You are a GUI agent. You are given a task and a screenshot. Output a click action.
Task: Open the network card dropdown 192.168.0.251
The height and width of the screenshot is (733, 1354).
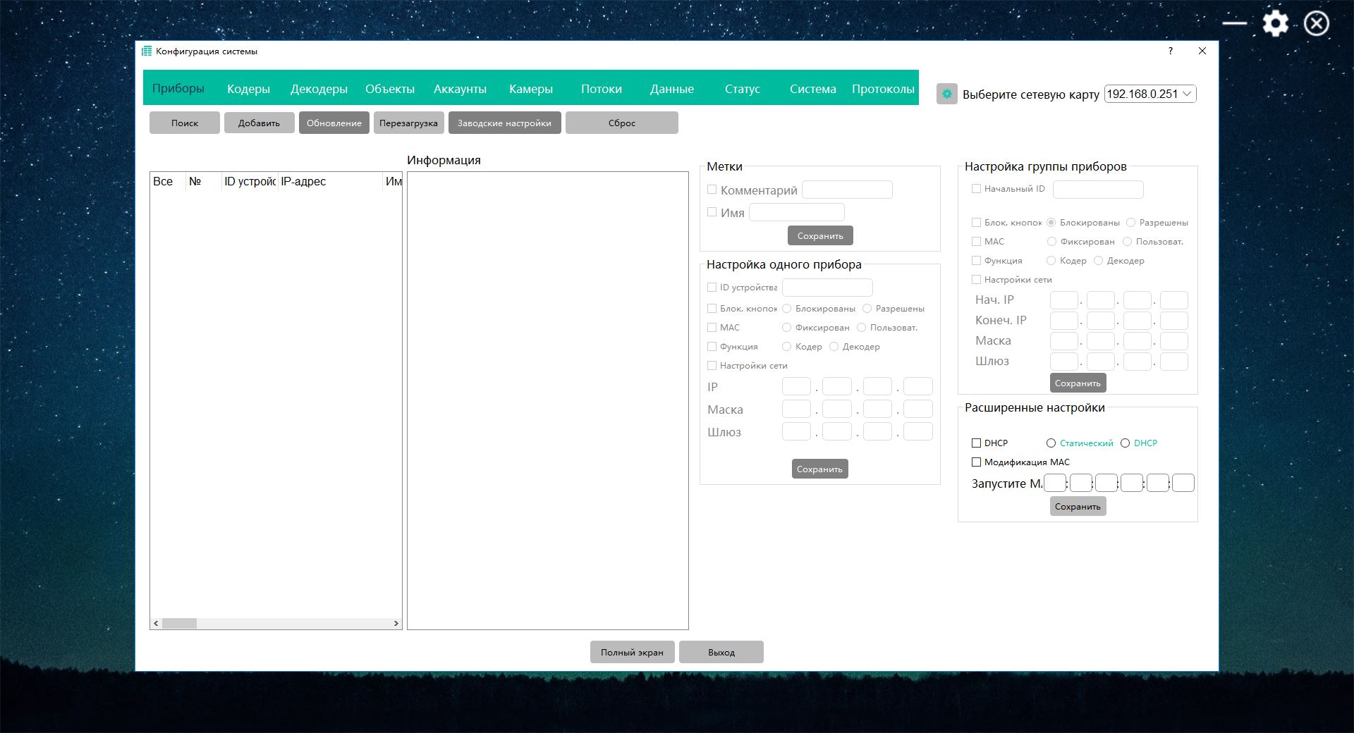pyautogui.click(x=1149, y=94)
